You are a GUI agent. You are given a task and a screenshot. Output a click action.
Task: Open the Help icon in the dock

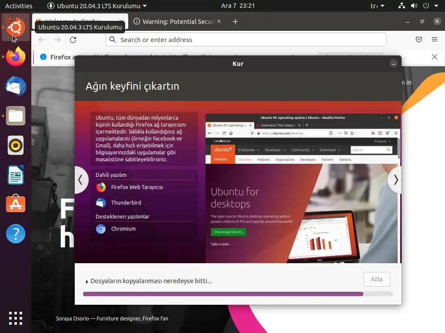click(x=16, y=234)
